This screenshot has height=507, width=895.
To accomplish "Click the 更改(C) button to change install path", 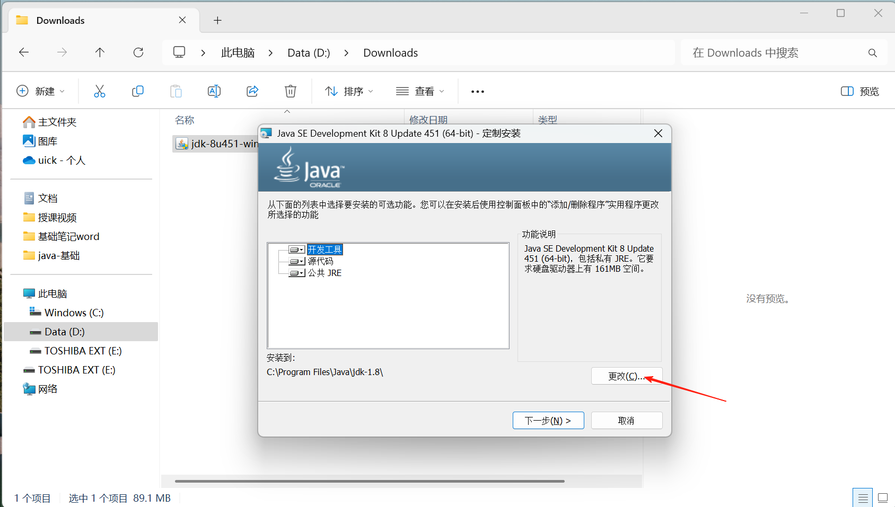I will pos(626,376).
